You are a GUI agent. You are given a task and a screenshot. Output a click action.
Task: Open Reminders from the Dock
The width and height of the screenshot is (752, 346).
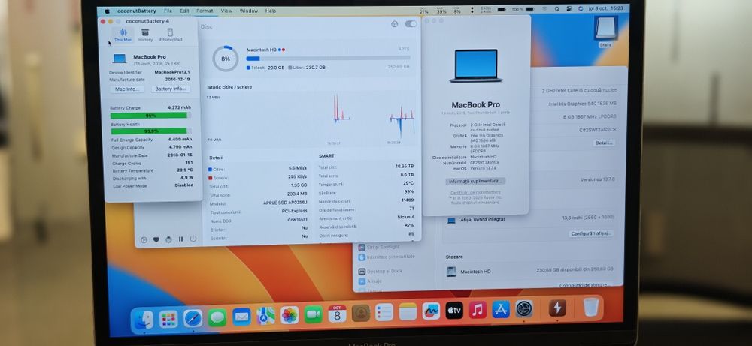pyautogui.click(x=384, y=312)
